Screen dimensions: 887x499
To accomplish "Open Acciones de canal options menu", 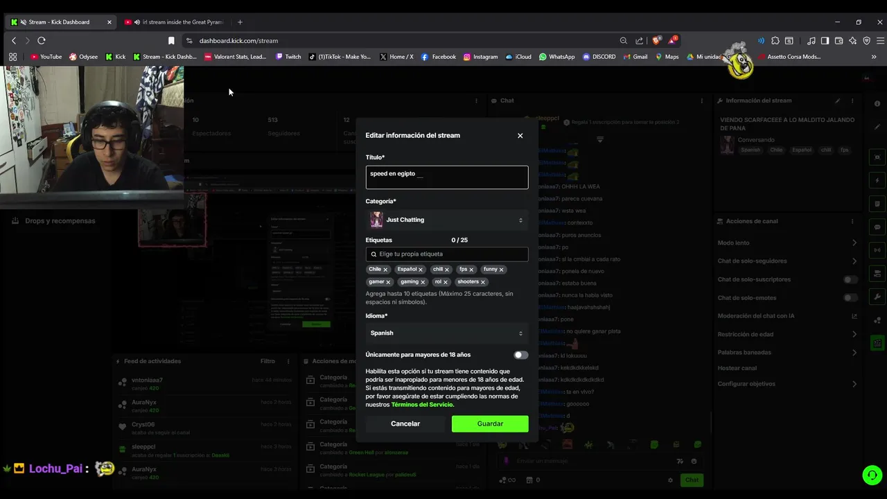I will (x=852, y=221).
